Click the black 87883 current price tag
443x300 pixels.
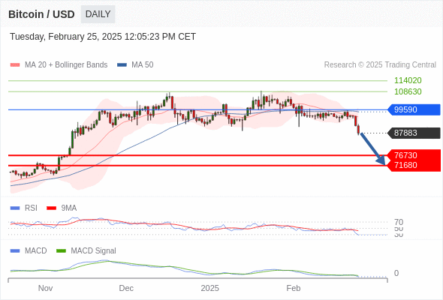(x=414, y=133)
